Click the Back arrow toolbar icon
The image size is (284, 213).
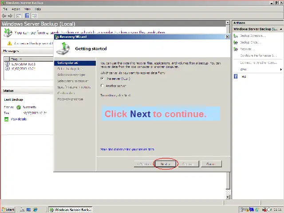[x=4, y=16]
